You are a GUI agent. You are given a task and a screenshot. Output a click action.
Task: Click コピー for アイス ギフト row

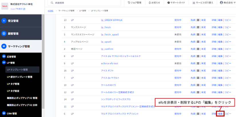228,71
